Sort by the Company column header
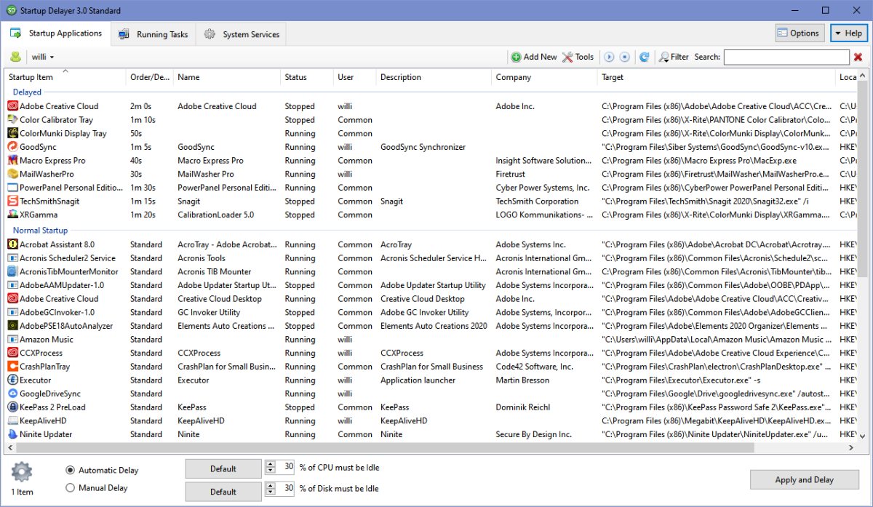The width and height of the screenshot is (873, 507). 544,77
